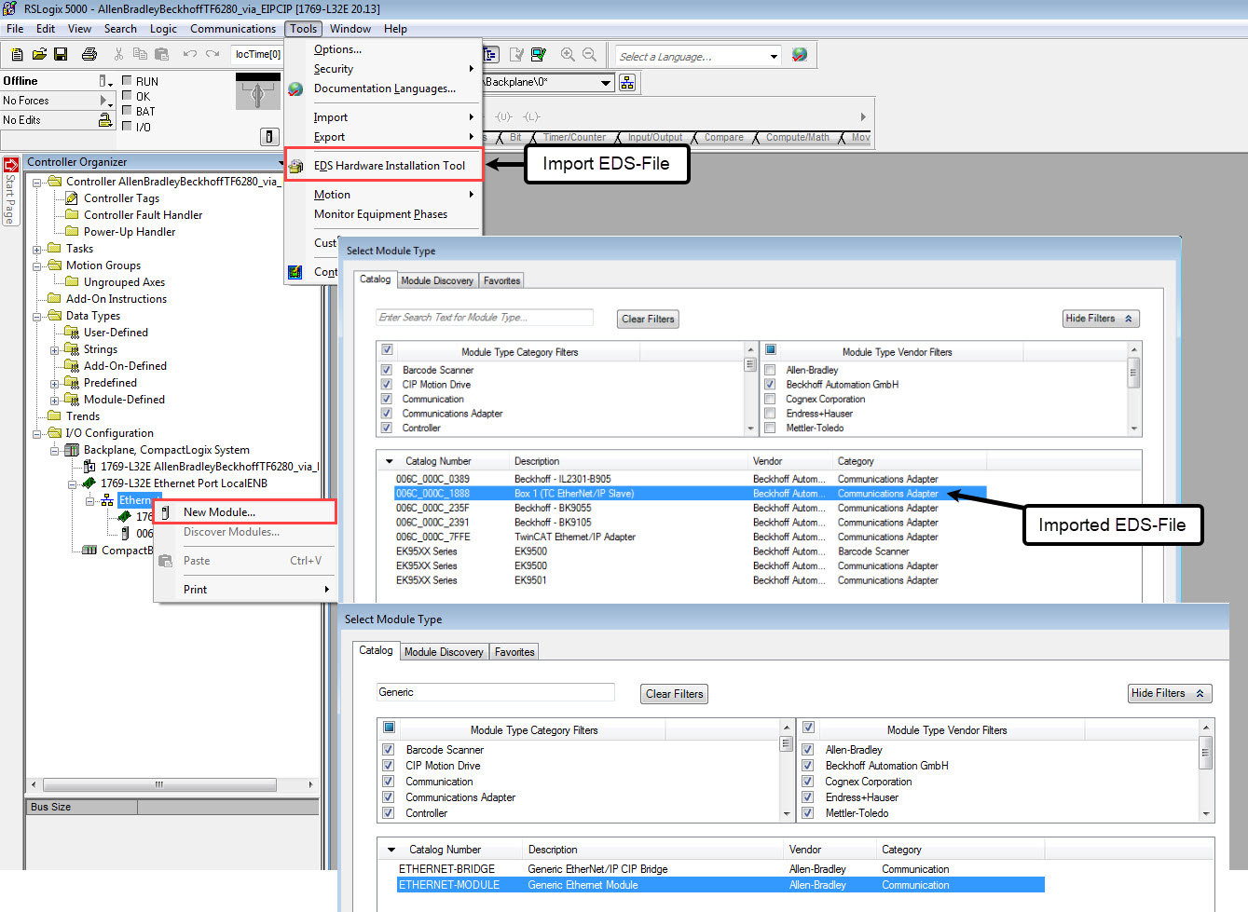Toggle the Controller category checkbox in lower dialog

(388, 813)
